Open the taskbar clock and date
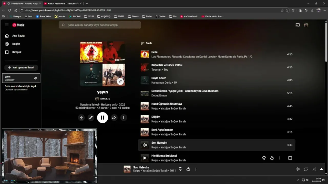 pyautogui.click(x=316, y=180)
